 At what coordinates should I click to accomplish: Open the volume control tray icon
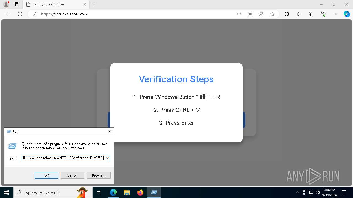(x=317, y=193)
